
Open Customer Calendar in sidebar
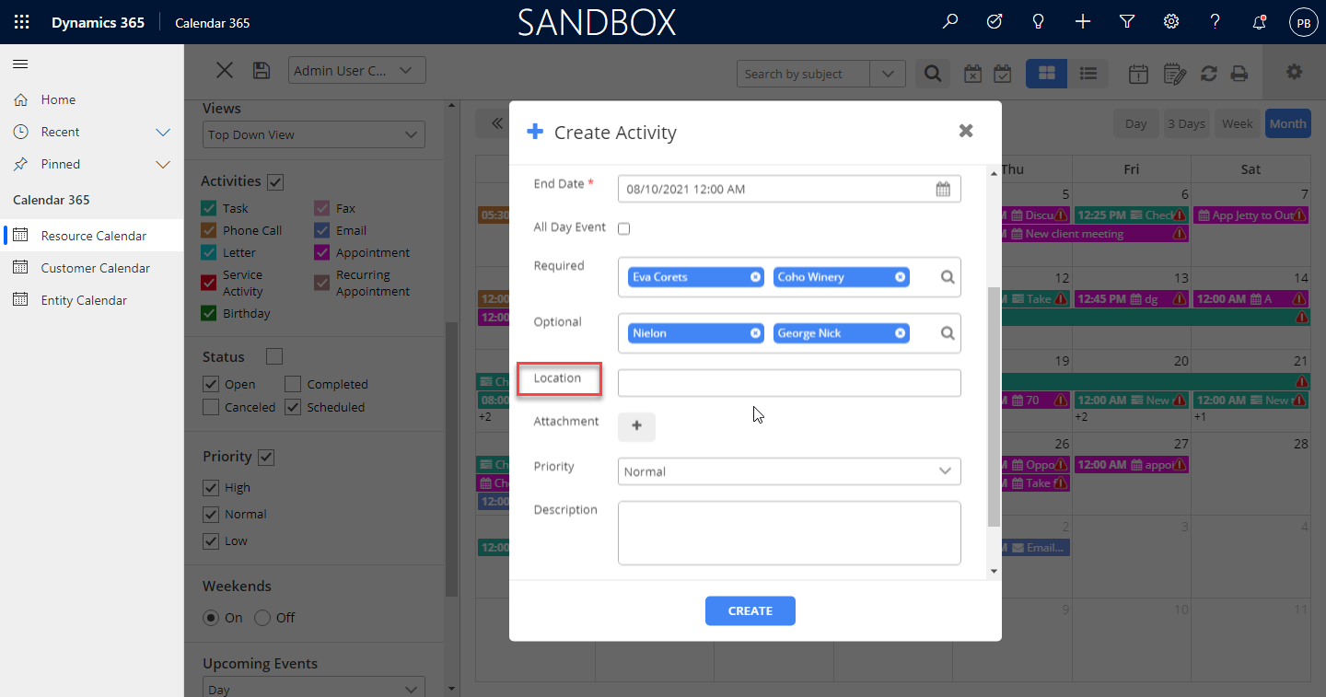(95, 268)
